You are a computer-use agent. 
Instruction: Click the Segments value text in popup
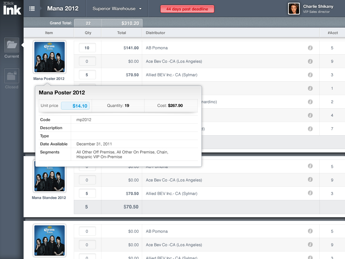point(122,154)
